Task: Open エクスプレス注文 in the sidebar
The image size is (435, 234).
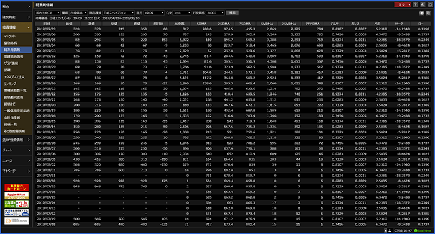Action: coord(16,77)
